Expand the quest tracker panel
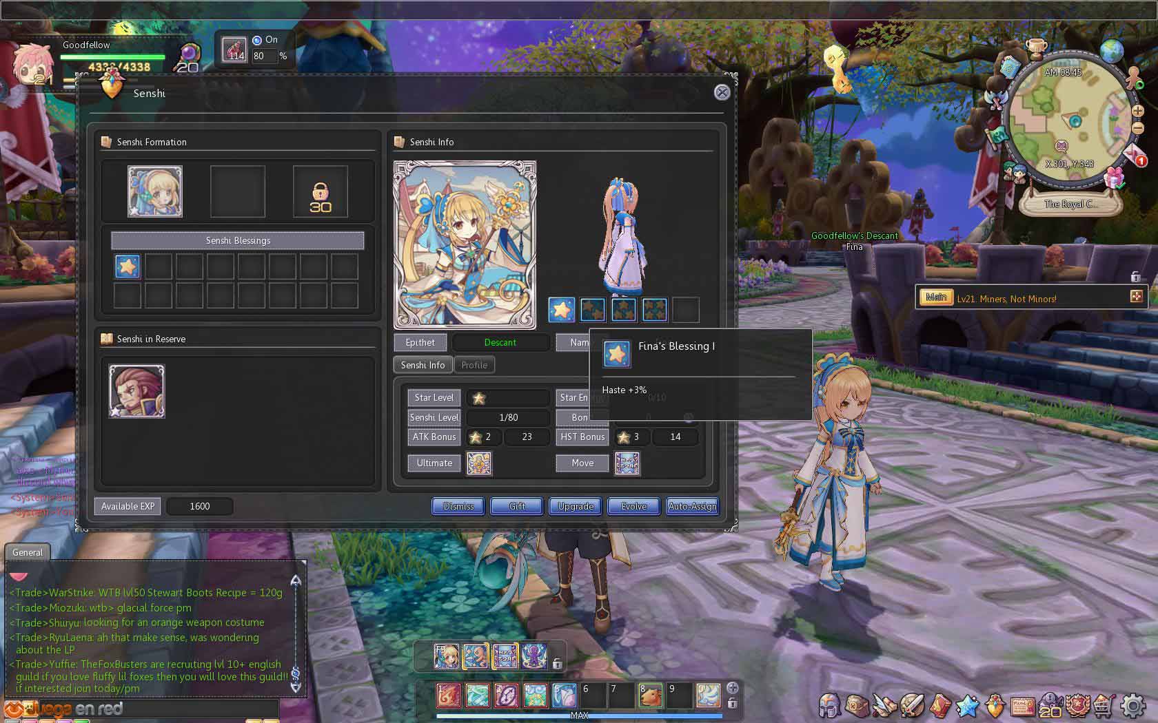 click(x=1136, y=297)
